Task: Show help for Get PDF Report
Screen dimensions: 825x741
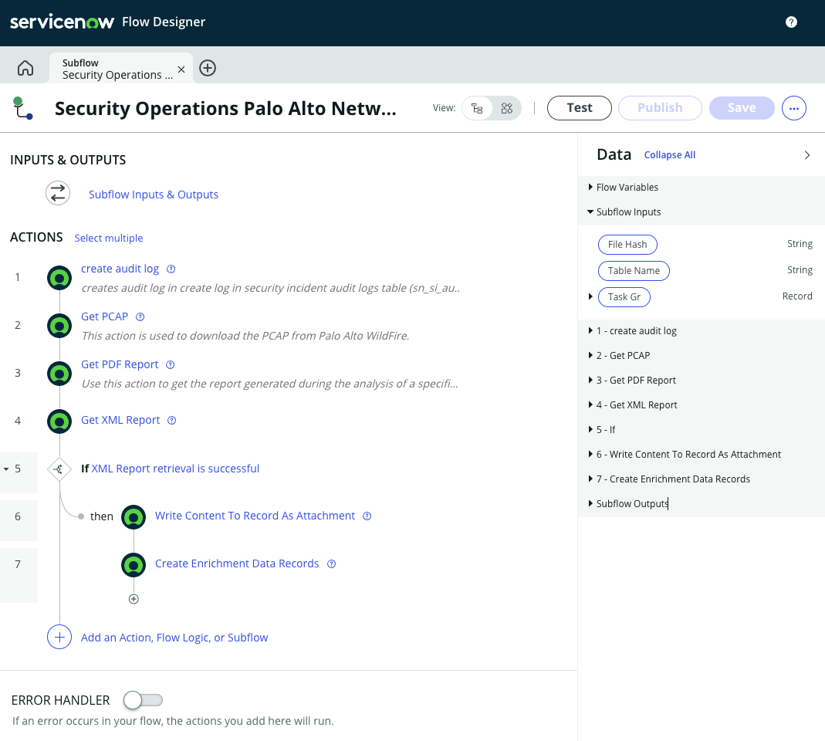Action: (170, 364)
